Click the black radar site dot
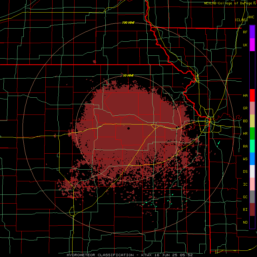The width and height of the screenshot is (257, 257). coord(128,128)
